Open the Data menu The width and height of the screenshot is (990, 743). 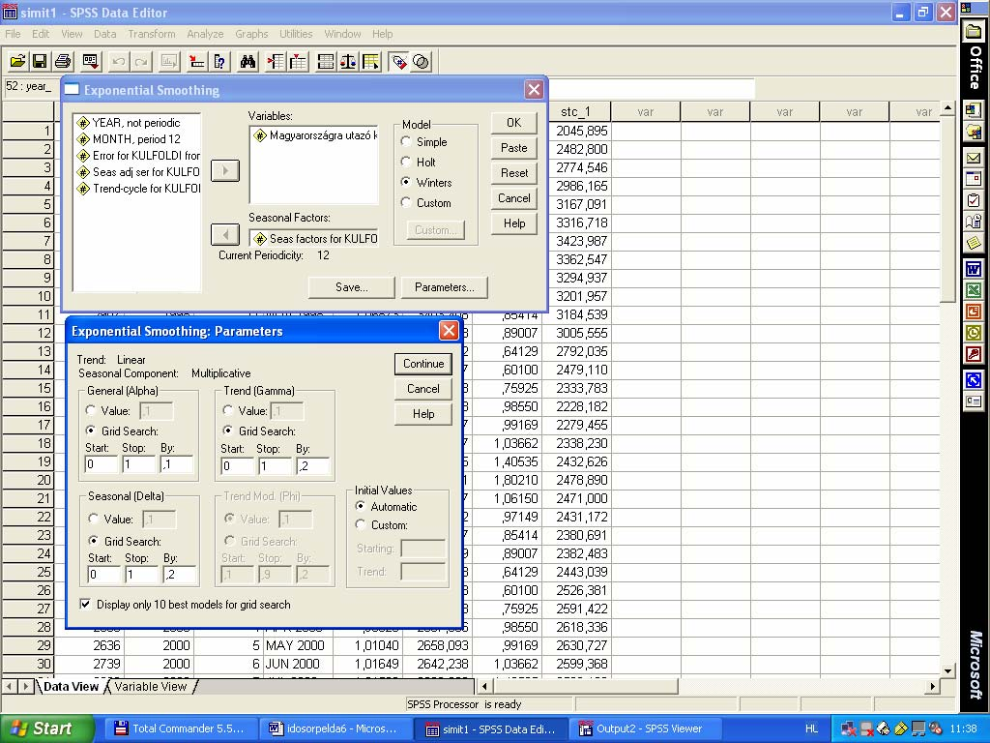coord(104,34)
